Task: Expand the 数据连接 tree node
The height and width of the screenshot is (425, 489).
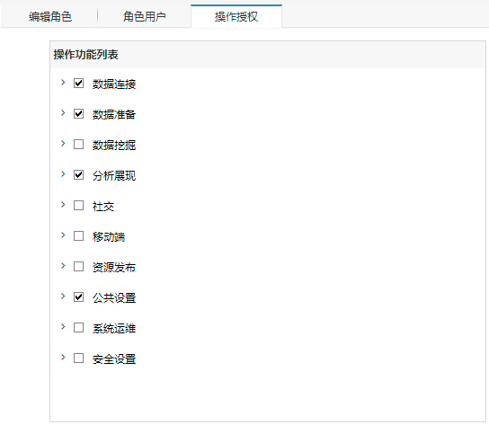Action: pos(63,83)
